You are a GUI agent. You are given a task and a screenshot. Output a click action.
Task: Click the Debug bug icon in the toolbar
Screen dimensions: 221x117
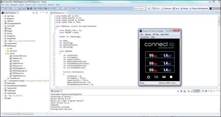[35, 8]
